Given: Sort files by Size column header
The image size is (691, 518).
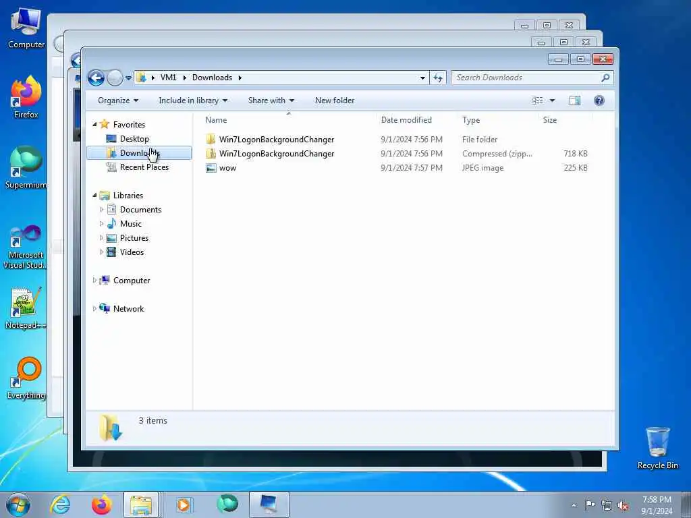Looking at the screenshot, I should pyautogui.click(x=550, y=120).
